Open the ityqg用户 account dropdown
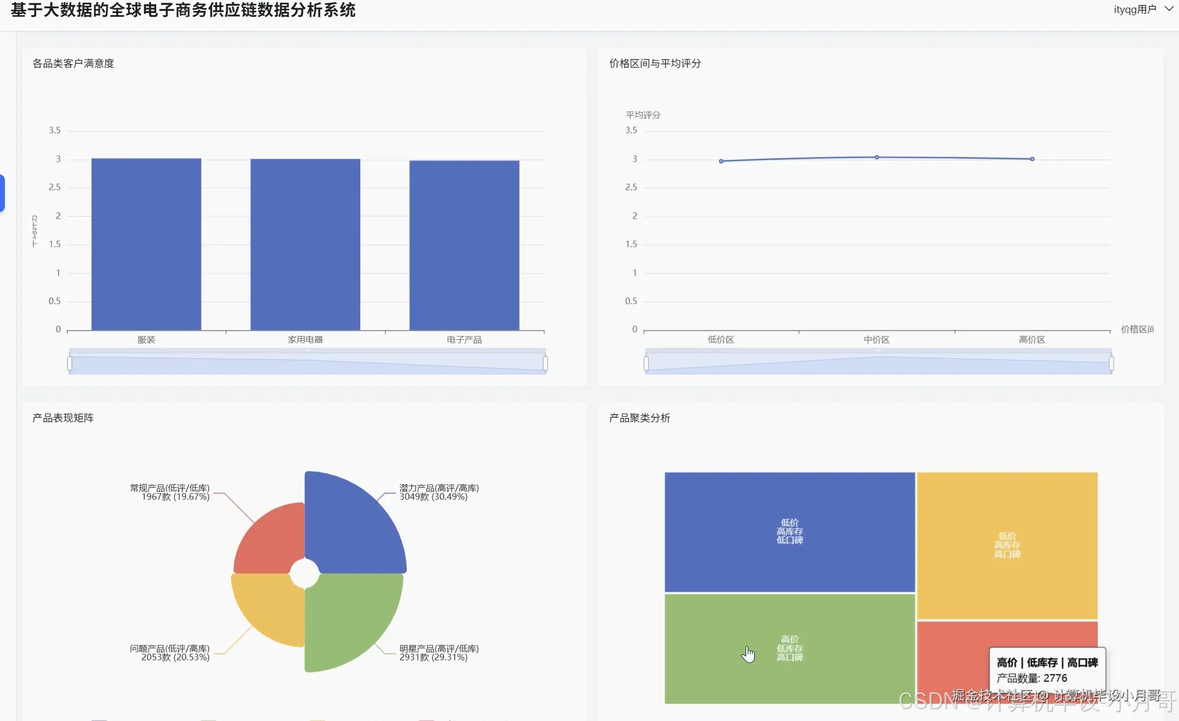The image size is (1179, 721). pos(1143,9)
